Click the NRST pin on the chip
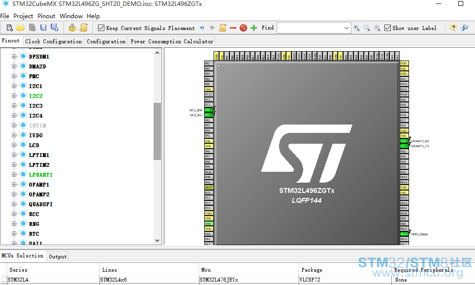This screenshot has width=475, height=285. (x=209, y=188)
